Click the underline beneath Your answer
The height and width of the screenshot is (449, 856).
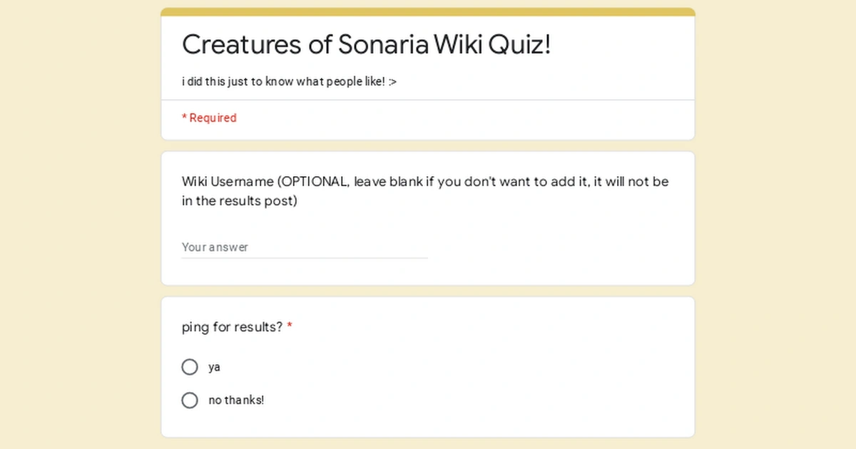[x=305, y=257]
